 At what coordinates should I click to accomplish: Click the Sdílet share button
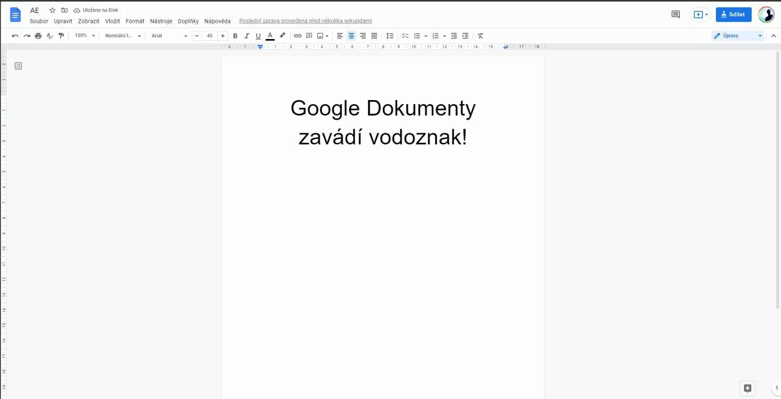click(734, 15)
